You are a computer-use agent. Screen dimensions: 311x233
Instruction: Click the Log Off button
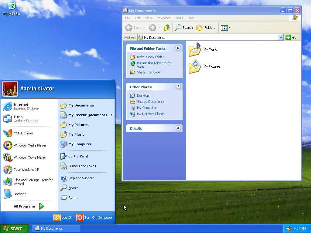pos(63,218)
